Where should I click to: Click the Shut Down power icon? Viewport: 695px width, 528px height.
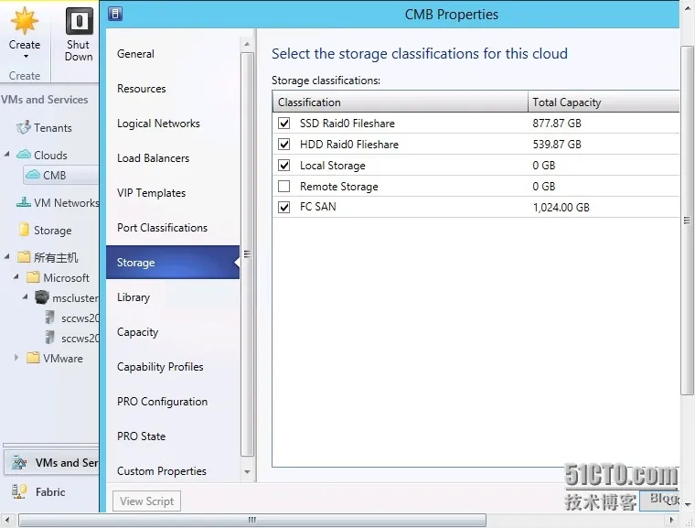tap(80, 21)
